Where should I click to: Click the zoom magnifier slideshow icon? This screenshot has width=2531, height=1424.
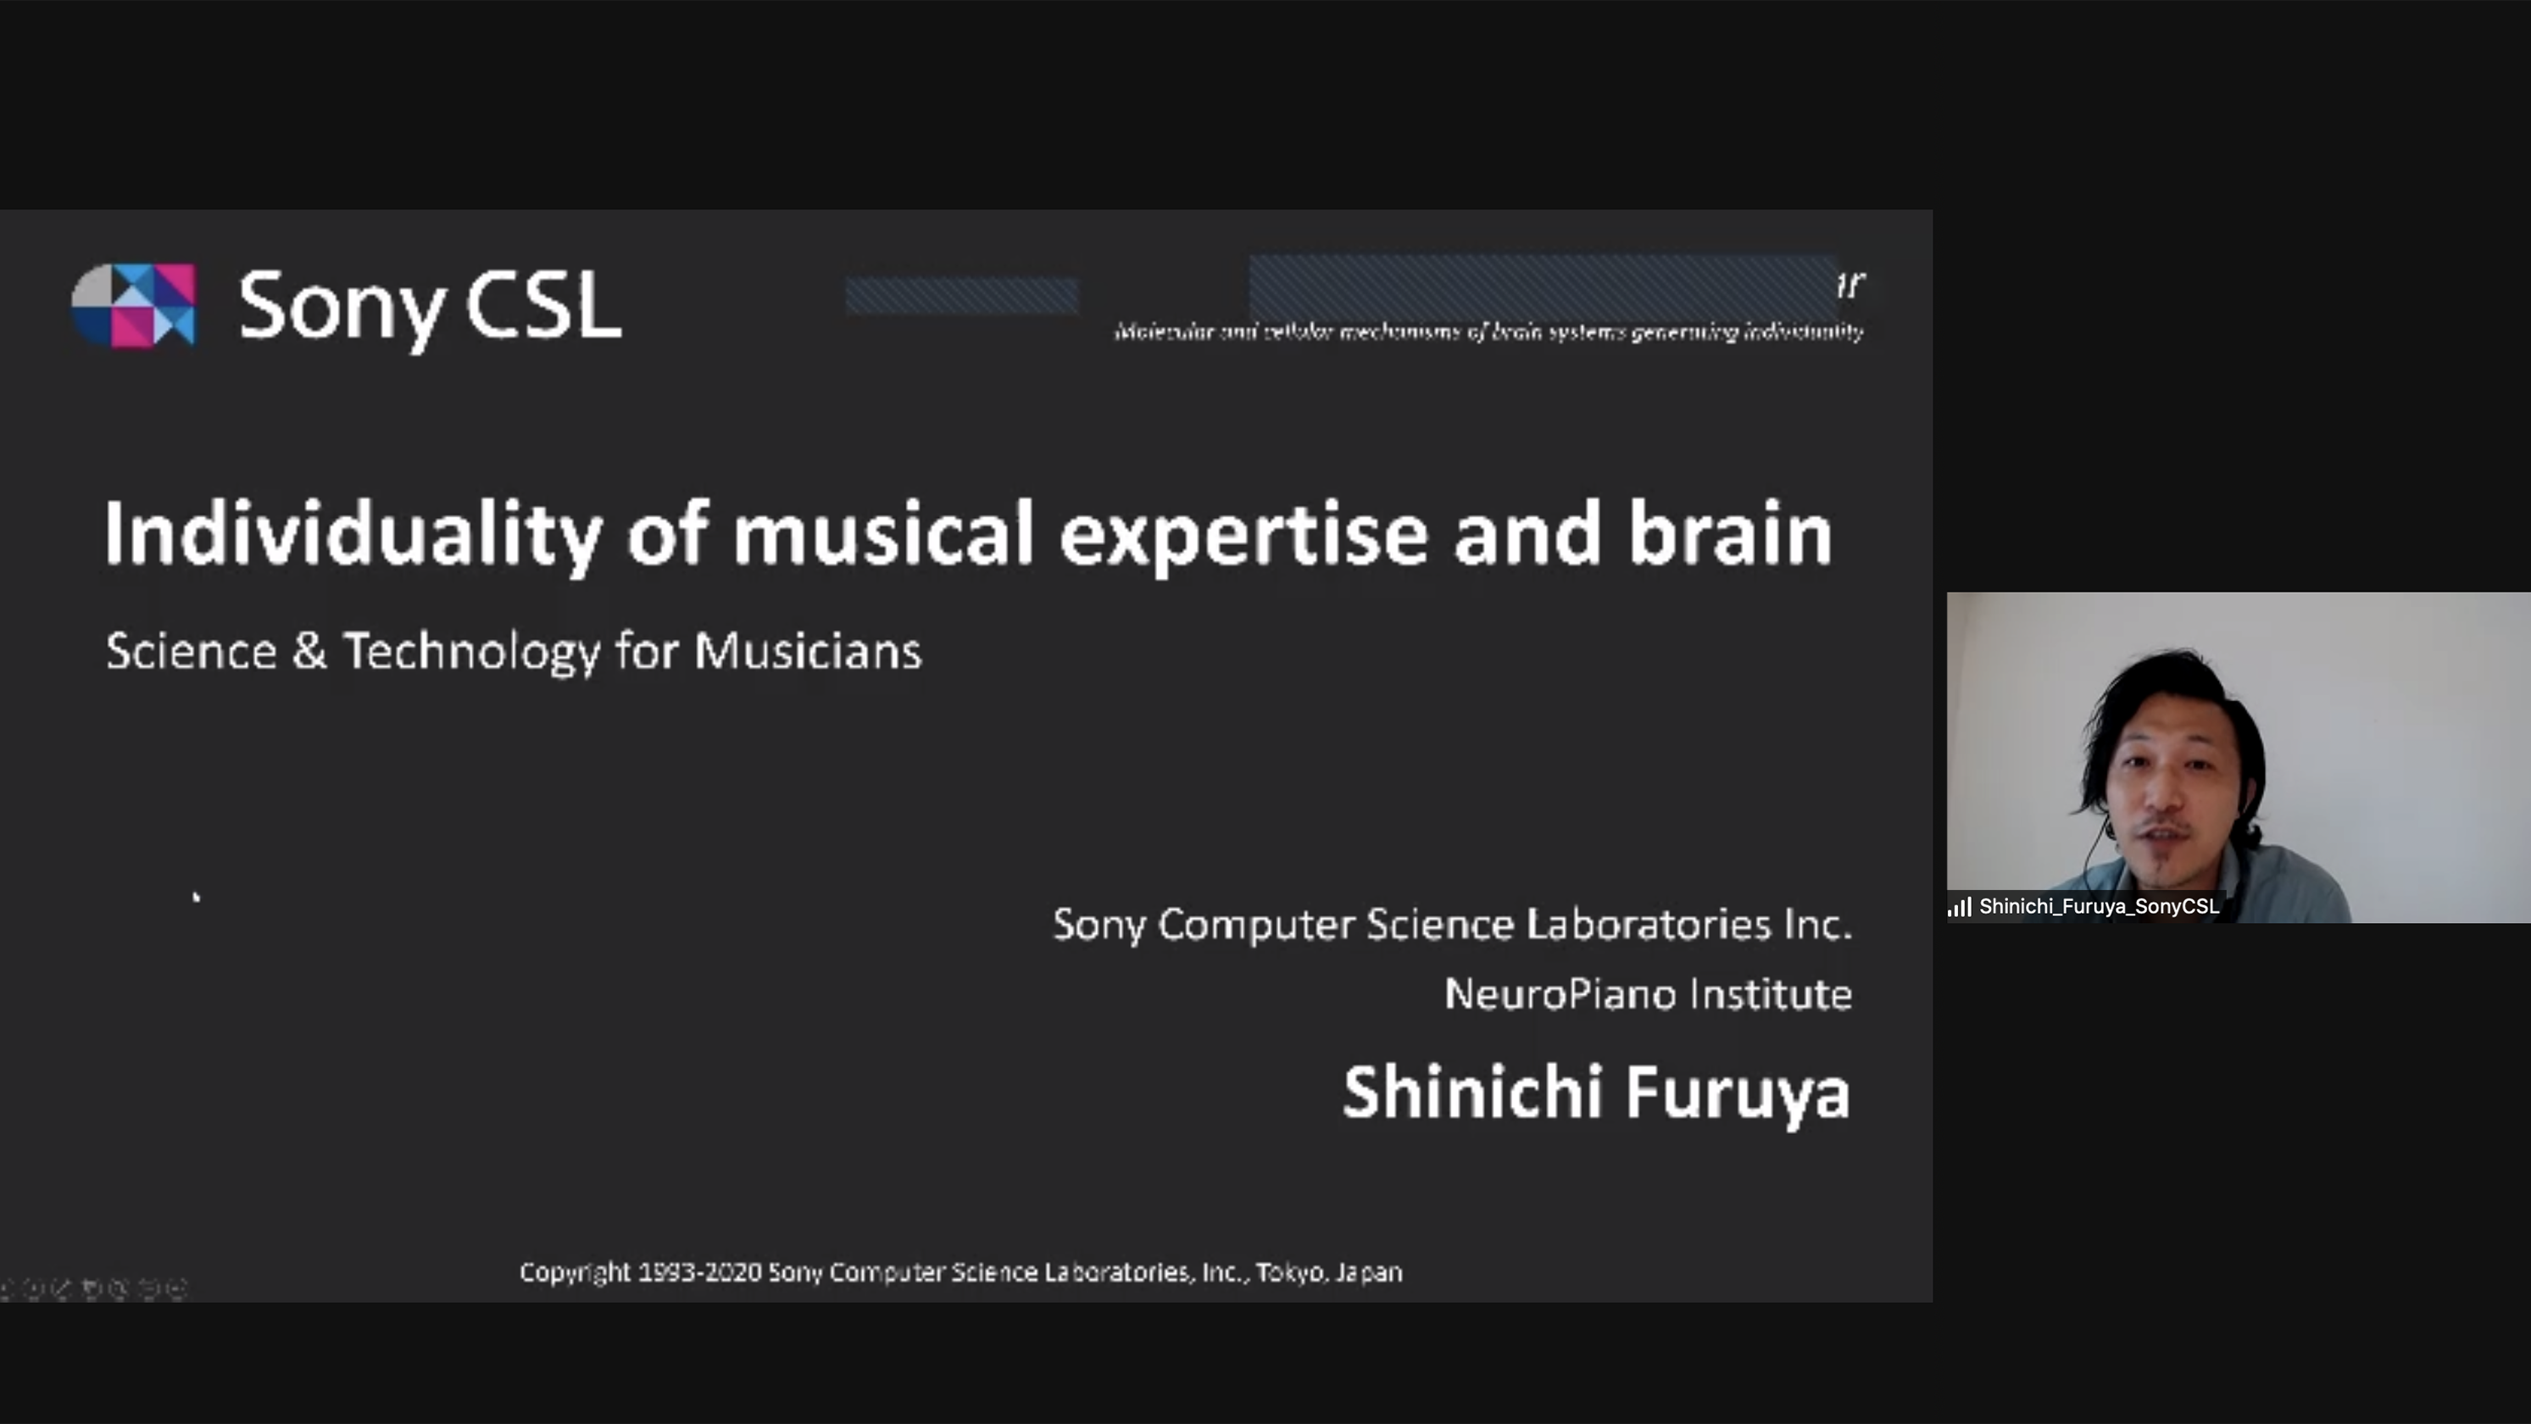119,1288
